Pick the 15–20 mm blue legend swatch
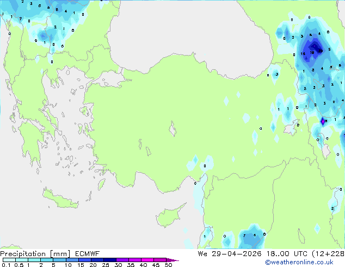The height and width of the screenshot is (267, 345). pyautogui.click(x=85, y=260)
